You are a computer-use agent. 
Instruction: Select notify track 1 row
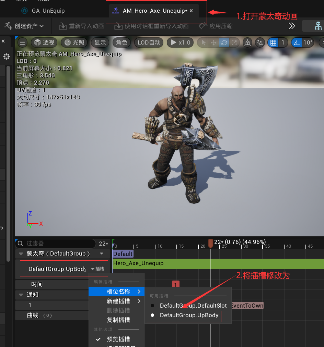[x=52, y=305]
